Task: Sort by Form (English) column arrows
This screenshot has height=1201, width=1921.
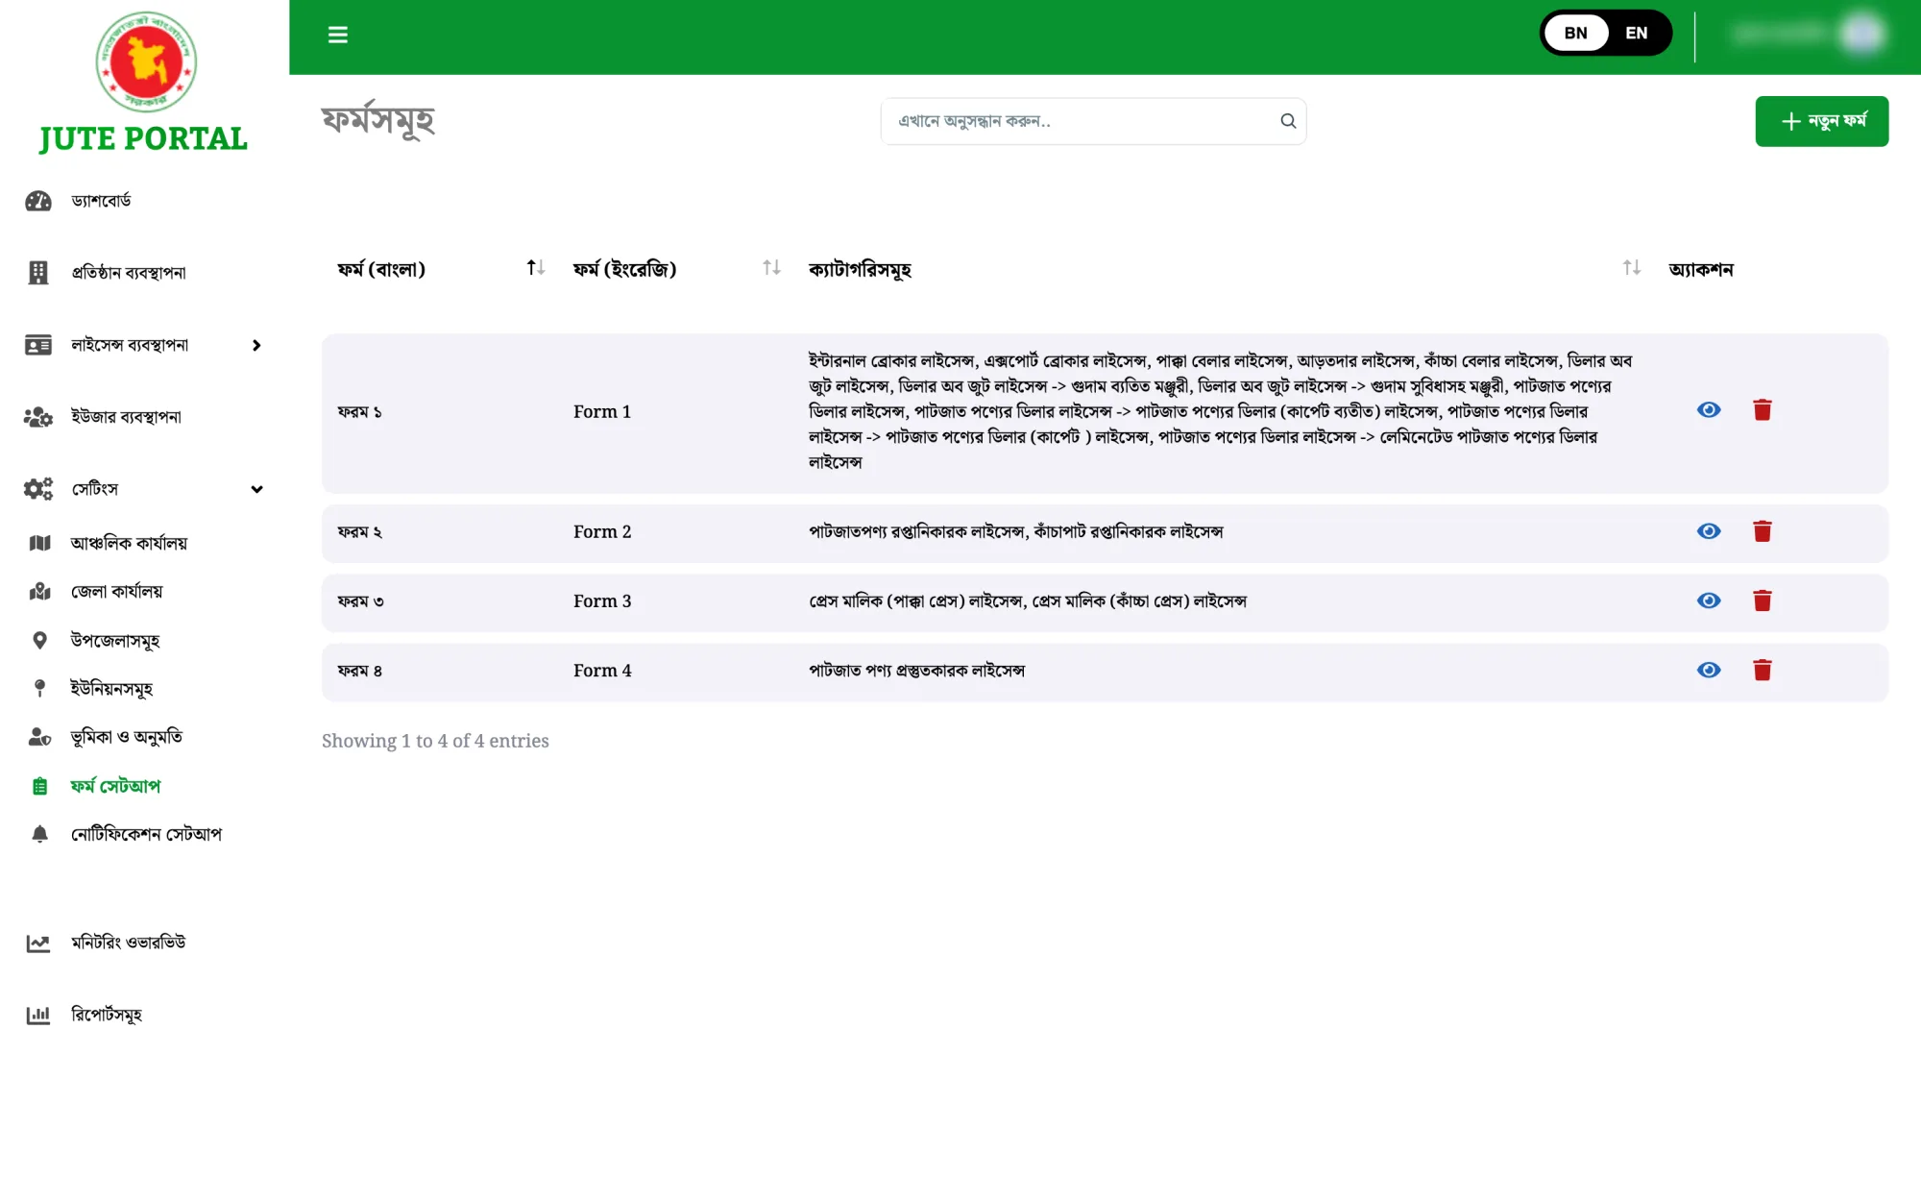Action: coord(771,268)
